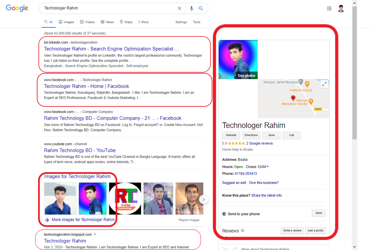372x250 pixels.
Task: Click the blue search magnifier icon
Action: pyautogui.click(x=201, y=8)
